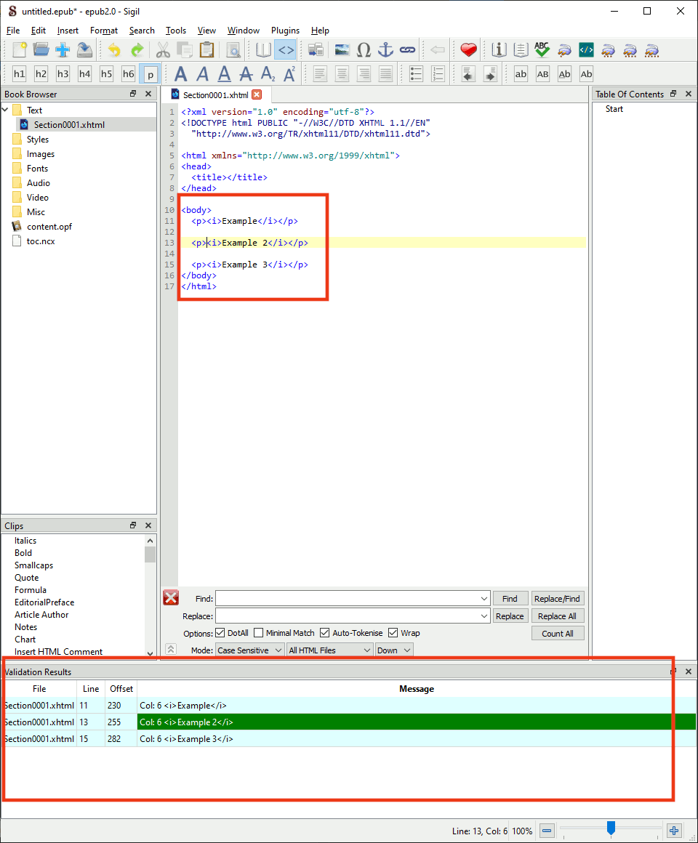Click the Paste clipboard icon
The image size is (698, 843).
(x=207, y=50)
